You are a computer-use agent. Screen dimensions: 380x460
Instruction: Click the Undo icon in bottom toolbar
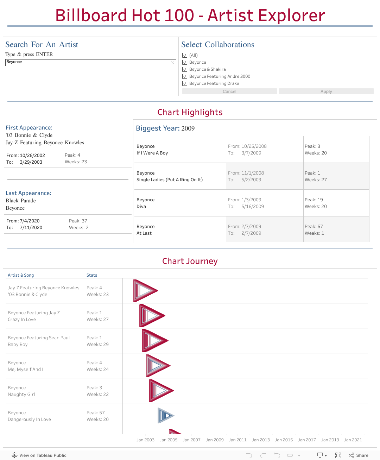point(249,455)
